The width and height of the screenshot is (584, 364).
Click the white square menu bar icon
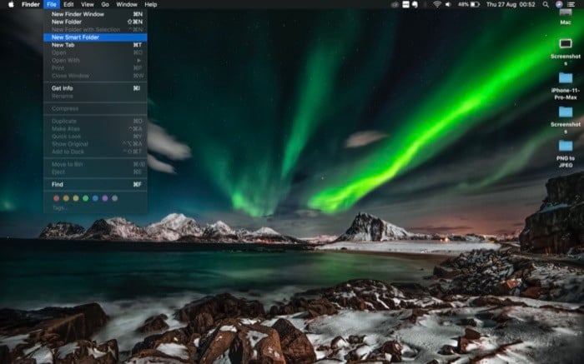(x=406, y=4)
